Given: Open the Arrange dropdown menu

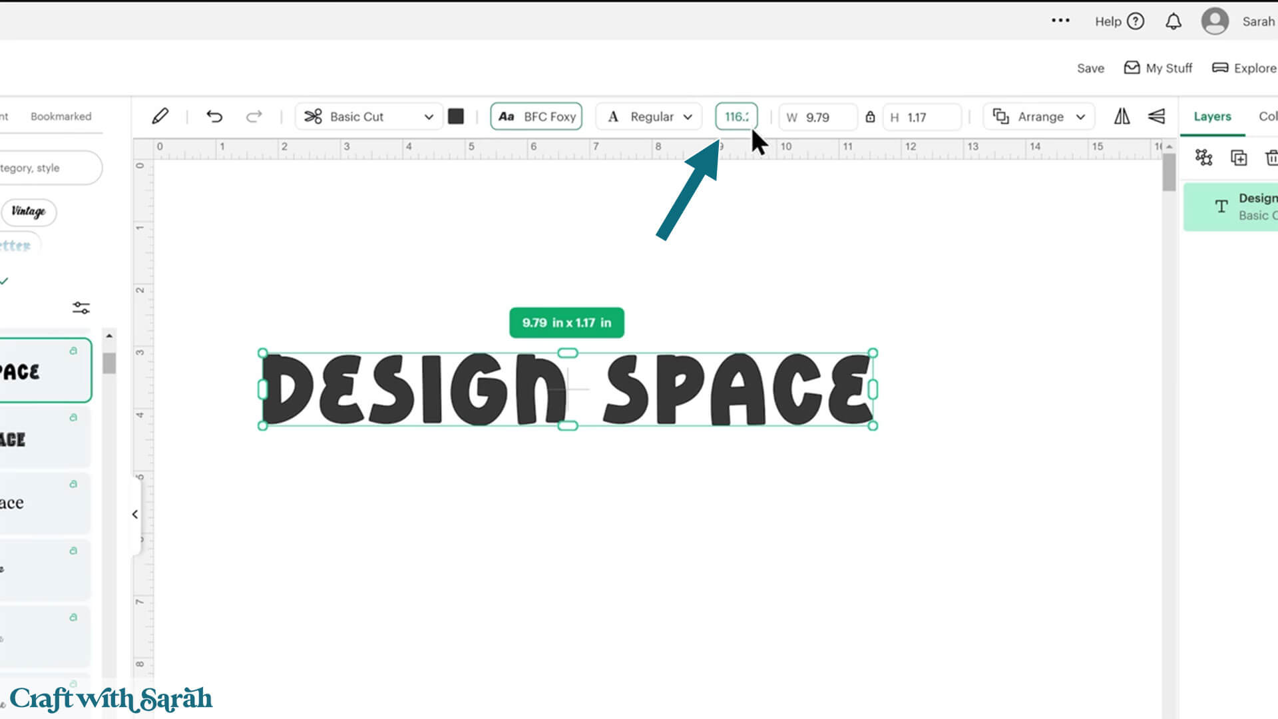Looking at the screenshot, I should 1039,117.
